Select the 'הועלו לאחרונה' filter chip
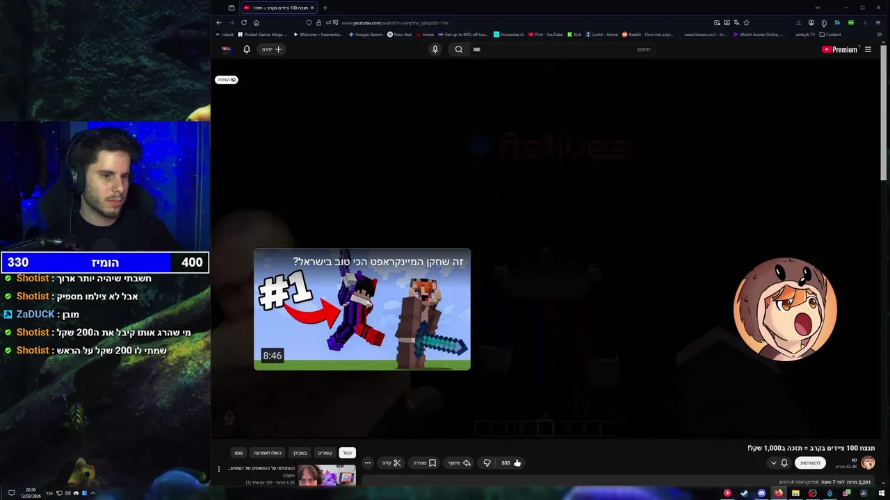The image size is (890, 500). pyautogui.click(x=267, y=453)
